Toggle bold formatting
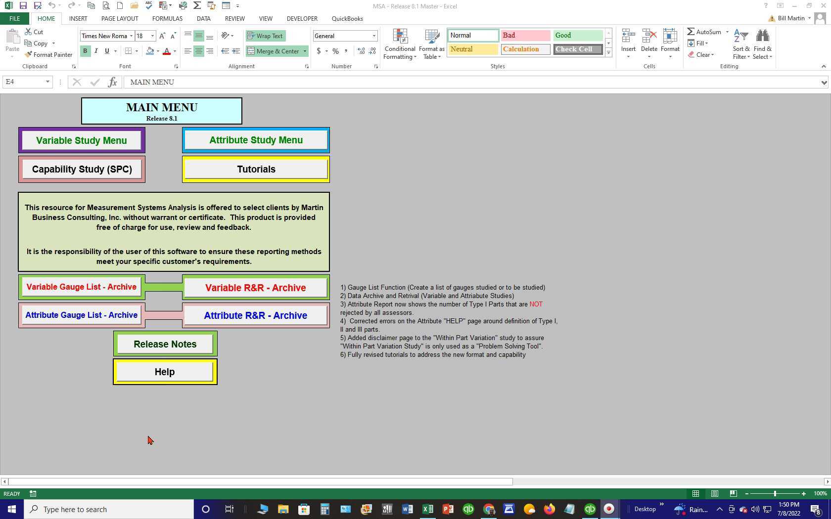 [x=85, y=51]
